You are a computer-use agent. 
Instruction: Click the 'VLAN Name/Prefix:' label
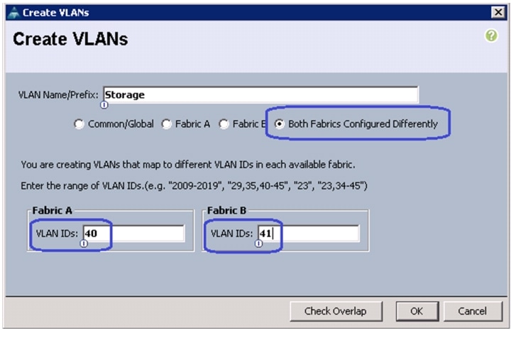[58, 95]
